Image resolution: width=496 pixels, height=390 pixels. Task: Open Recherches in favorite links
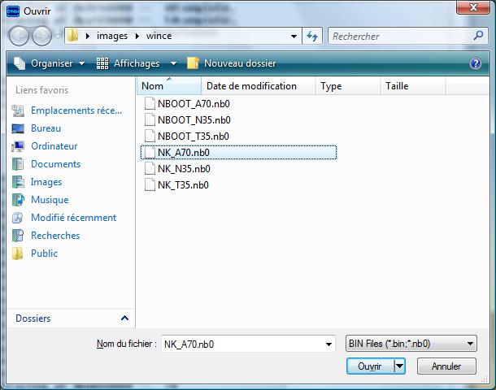pyautogui.click(x=55, y=236)
